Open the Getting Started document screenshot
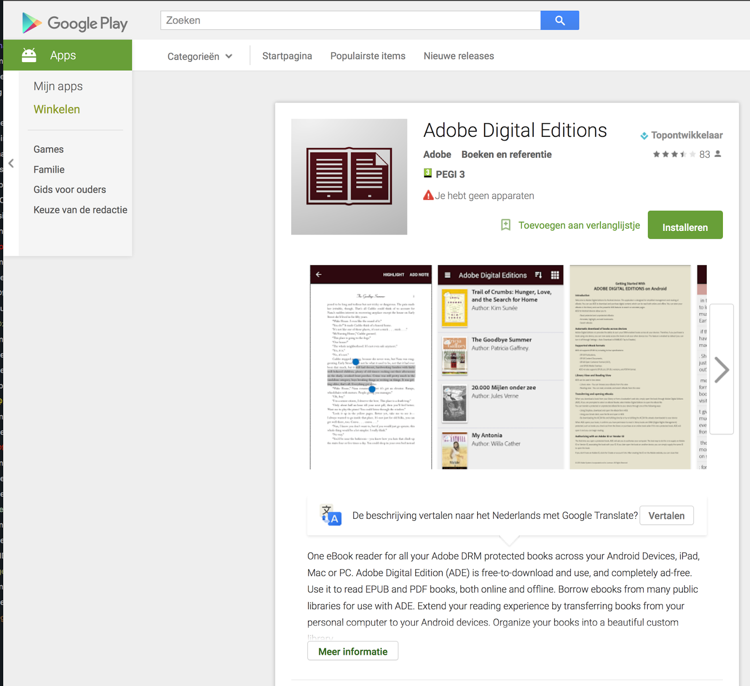 [x=630, y=367]
